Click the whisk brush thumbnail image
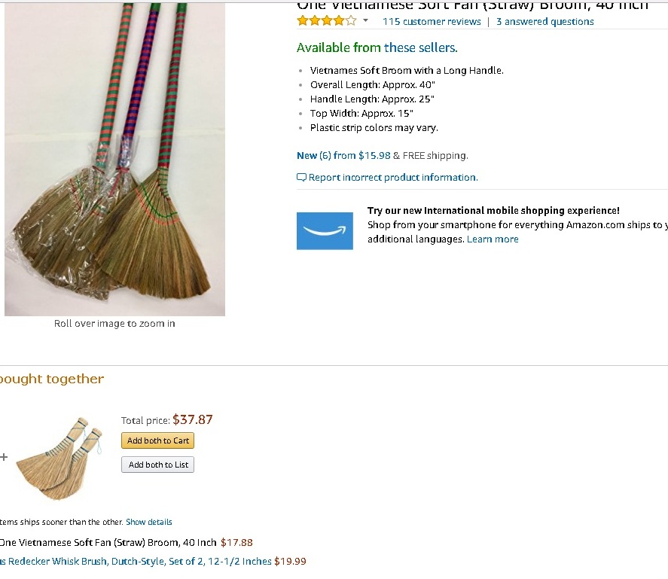Viewport: 668px width, 579px height. point(59,458)
